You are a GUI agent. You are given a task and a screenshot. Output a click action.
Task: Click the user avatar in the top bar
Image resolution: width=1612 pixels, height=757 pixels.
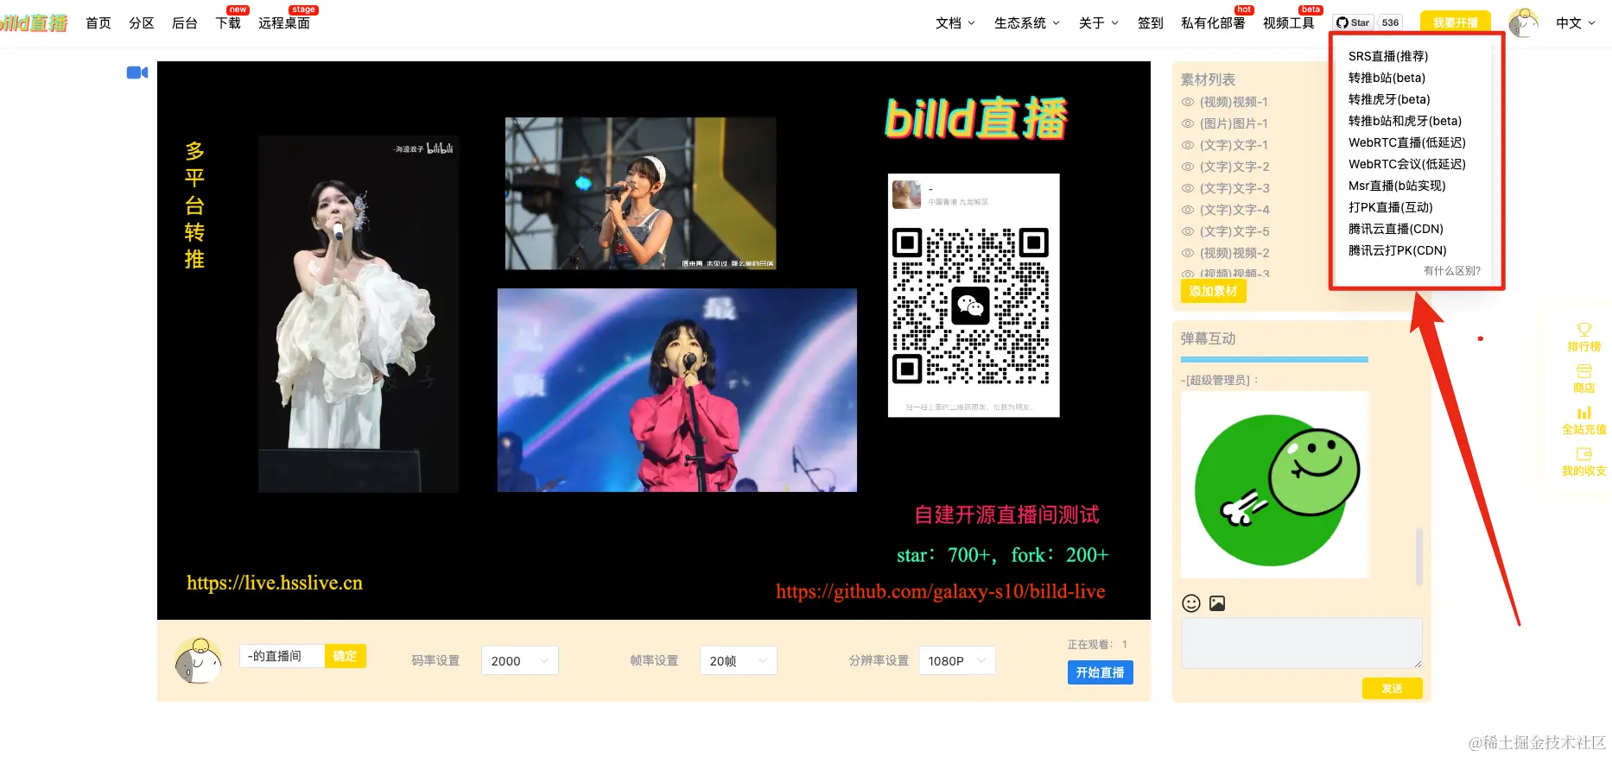tap(1523, 23)
